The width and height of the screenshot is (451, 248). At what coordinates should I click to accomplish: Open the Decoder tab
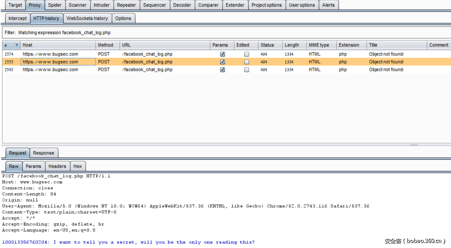point(182,5)
